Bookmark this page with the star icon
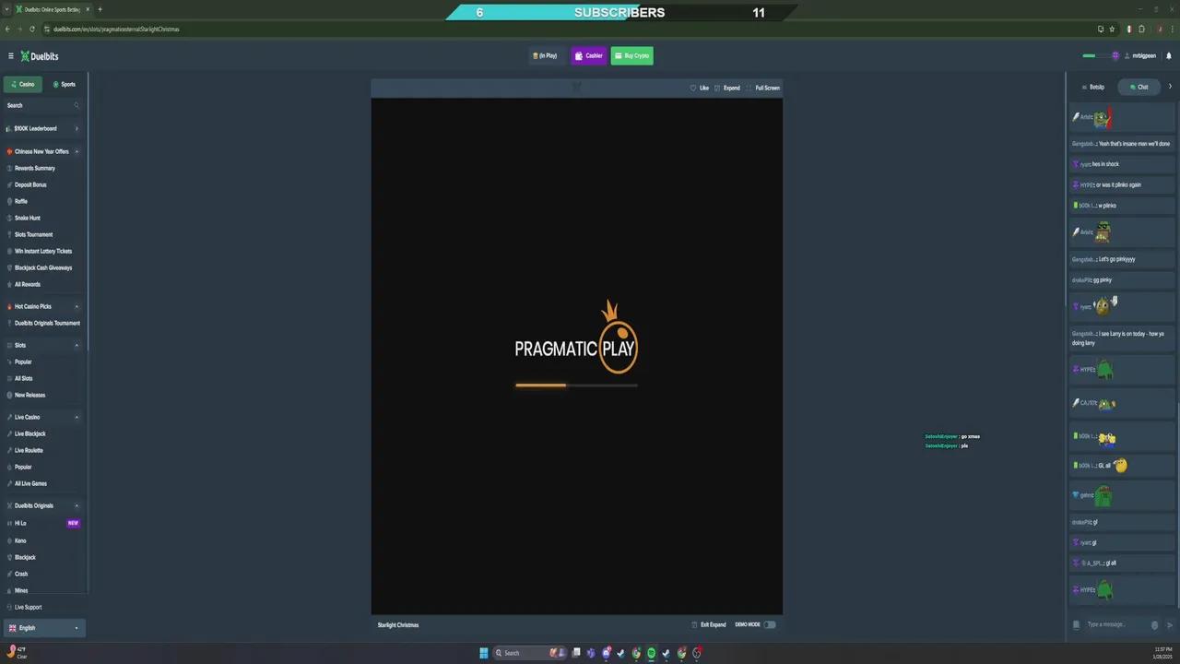This screenshot has width=1180, height=664. click(1112, 29)
